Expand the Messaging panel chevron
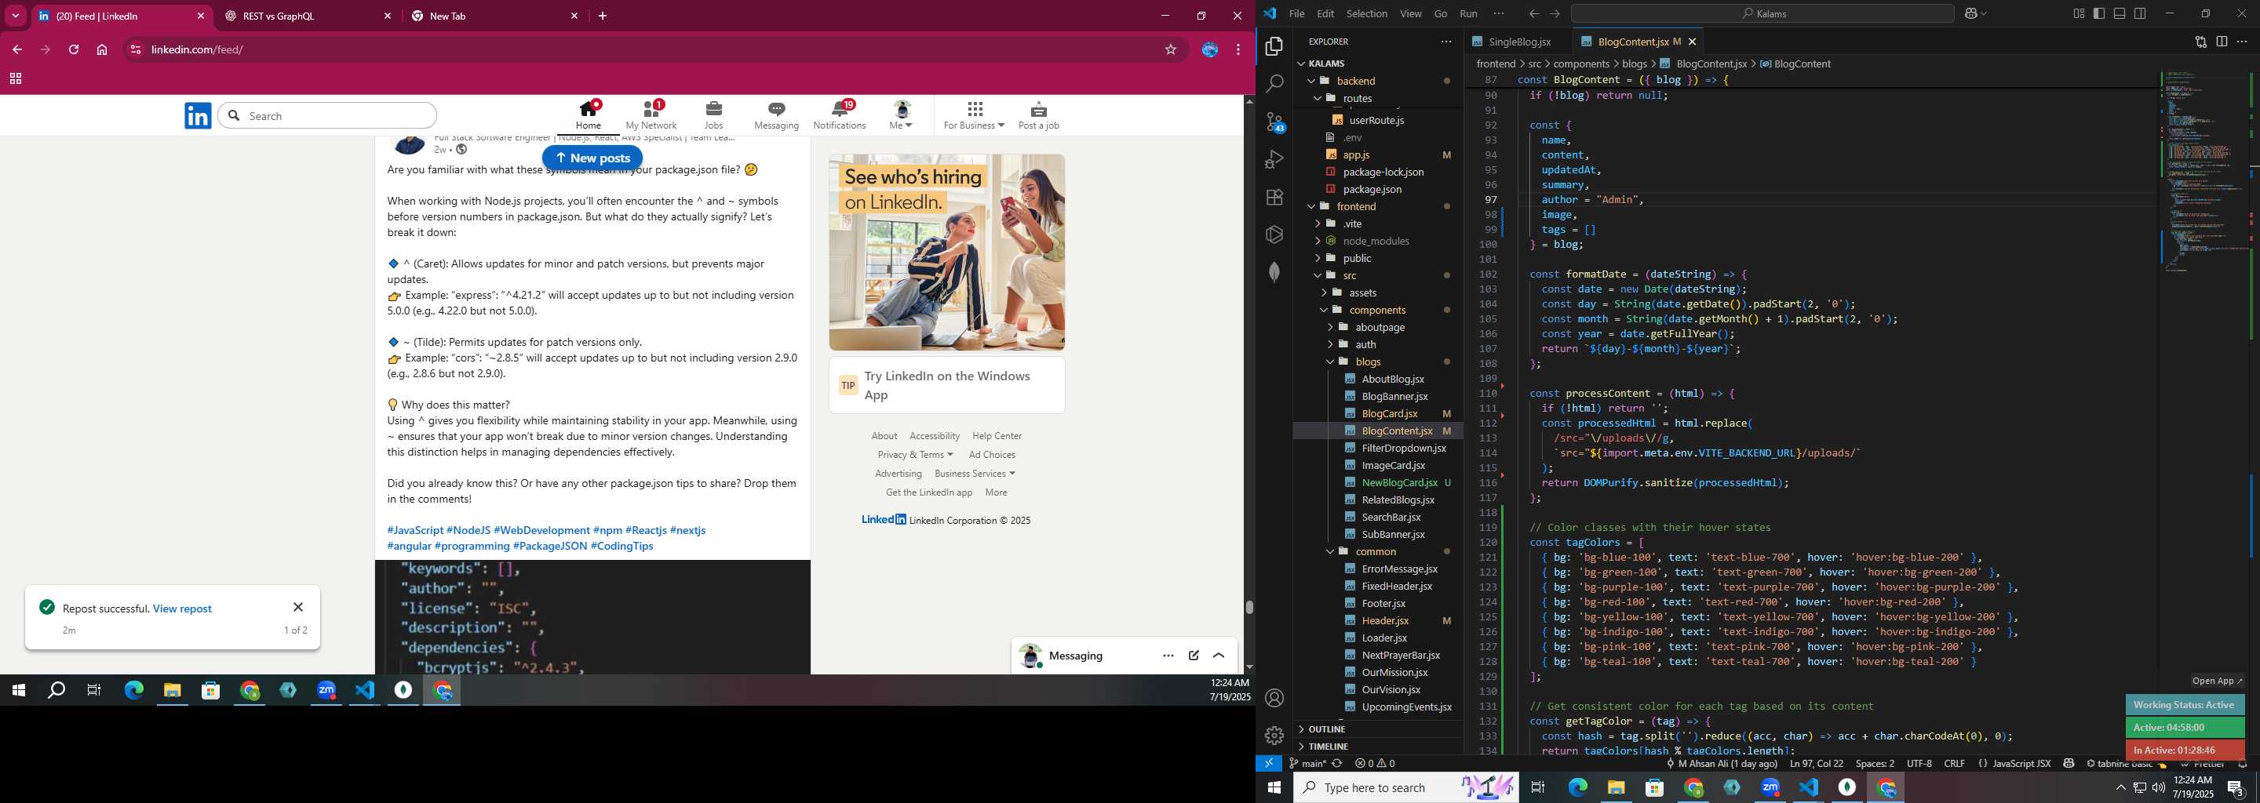The width and height of the screenshot is (2260, 803). [1219, 656]
